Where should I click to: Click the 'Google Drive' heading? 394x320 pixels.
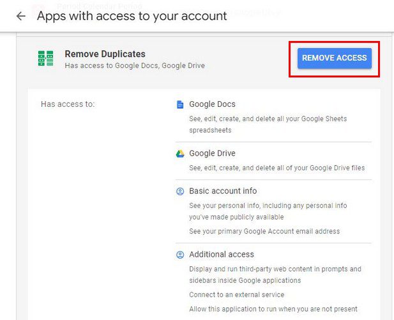tap(213, 154)
